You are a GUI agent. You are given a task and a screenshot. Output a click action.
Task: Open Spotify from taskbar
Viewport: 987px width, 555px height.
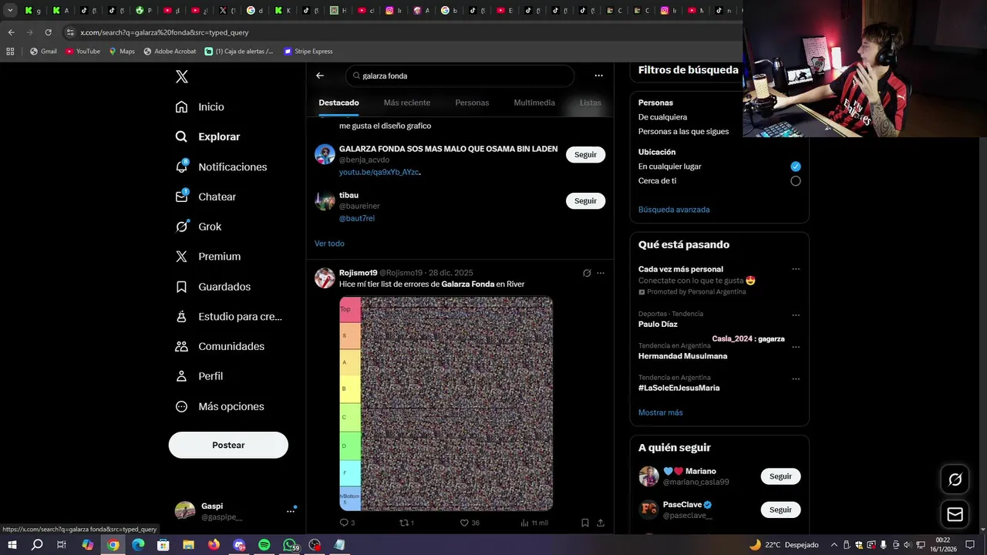click(264, 544)
